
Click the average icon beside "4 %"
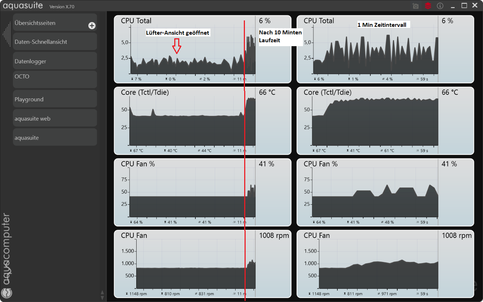[x=384, y=79]
